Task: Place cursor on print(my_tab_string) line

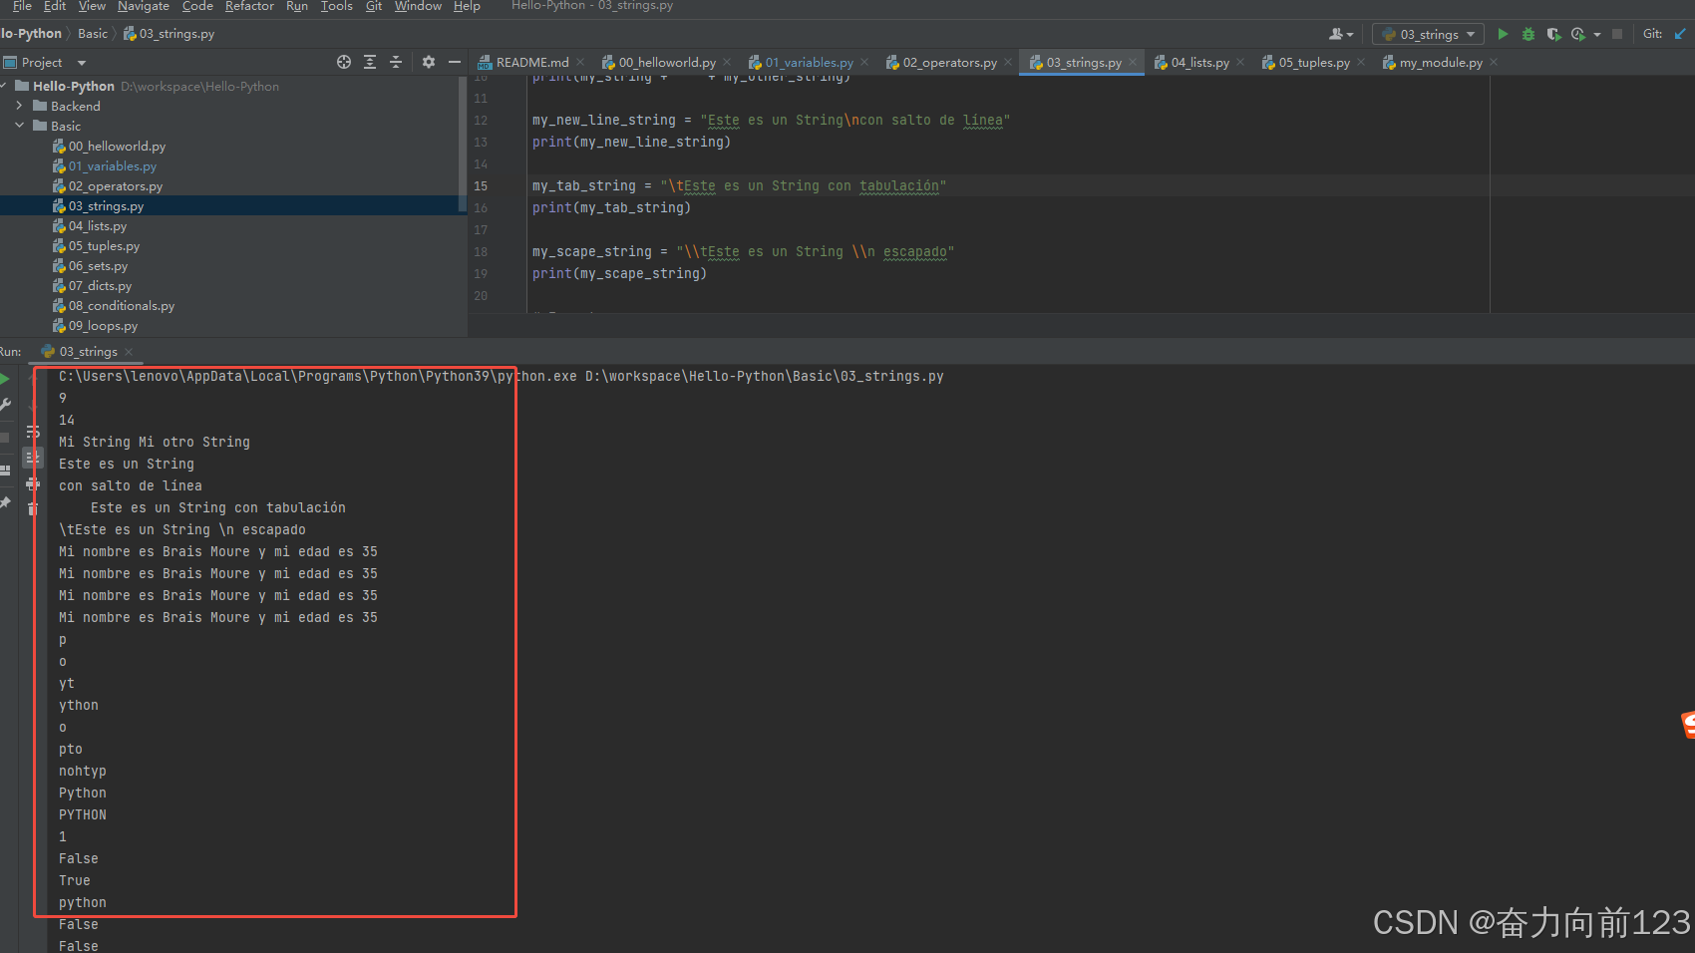Action: [x=611, y=208]
